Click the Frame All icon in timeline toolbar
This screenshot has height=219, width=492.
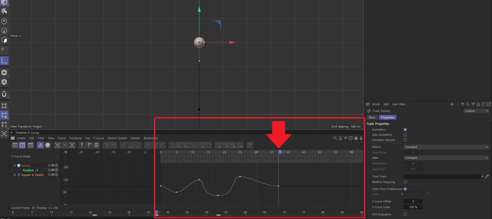coord(58,145)
